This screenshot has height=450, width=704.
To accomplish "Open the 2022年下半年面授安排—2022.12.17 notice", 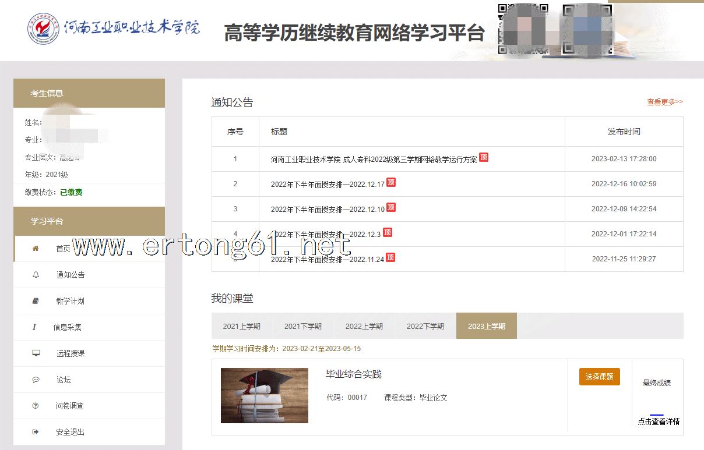I will 328,184.
